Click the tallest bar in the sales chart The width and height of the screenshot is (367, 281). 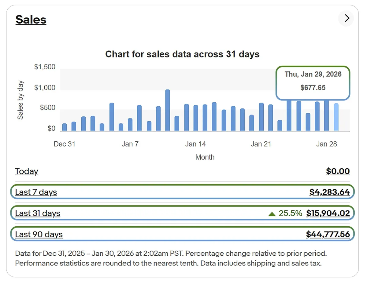click(167, 111)
